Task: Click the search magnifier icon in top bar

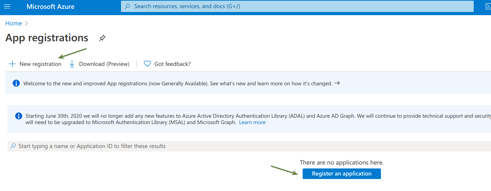Action: point(128,6)
